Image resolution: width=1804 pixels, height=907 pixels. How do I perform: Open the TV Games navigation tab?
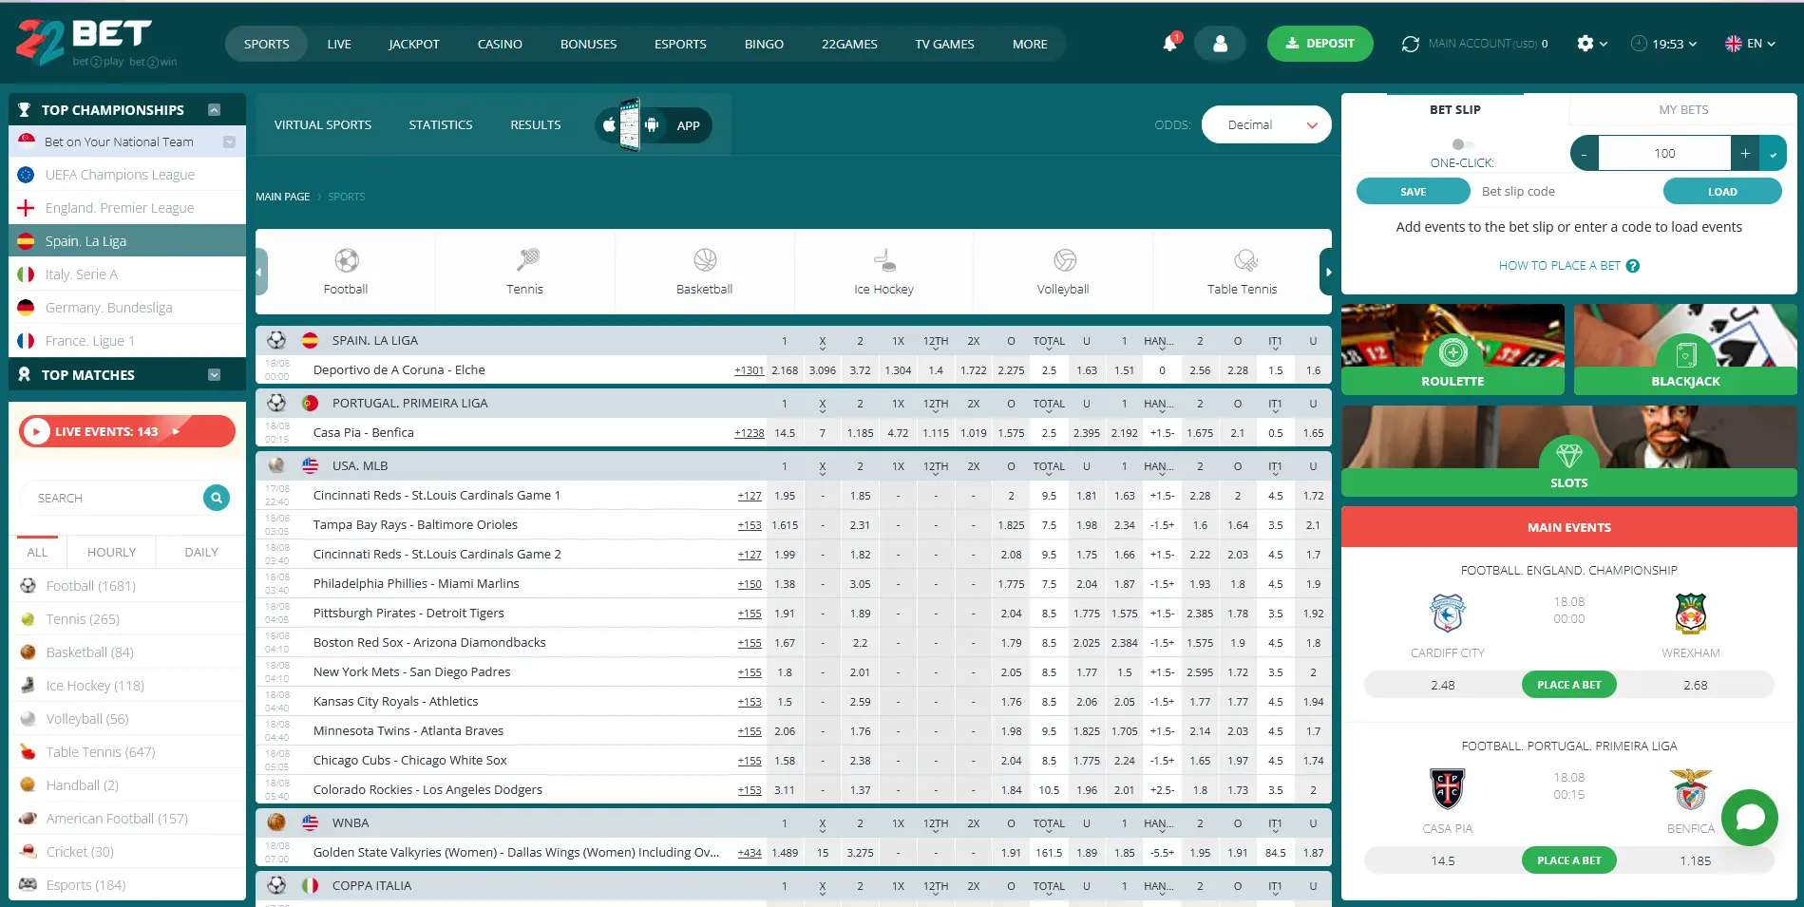[x=944, y=44]
